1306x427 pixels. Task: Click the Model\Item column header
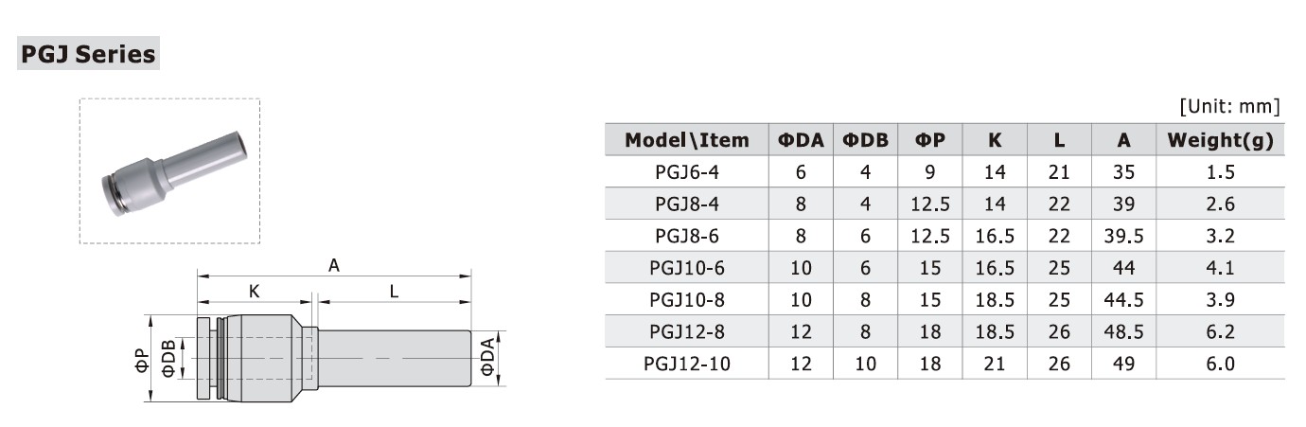(x=686, y=140)
